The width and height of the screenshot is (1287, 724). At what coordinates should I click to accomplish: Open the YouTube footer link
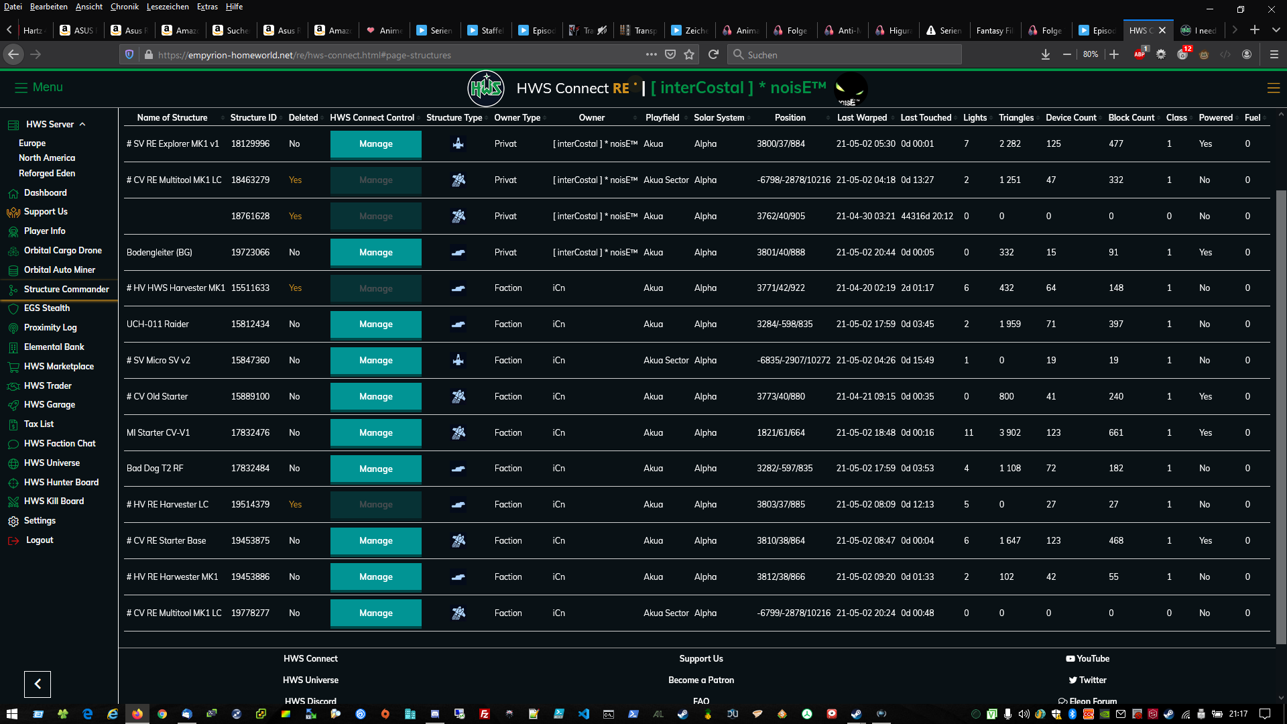click(1088, 659)
